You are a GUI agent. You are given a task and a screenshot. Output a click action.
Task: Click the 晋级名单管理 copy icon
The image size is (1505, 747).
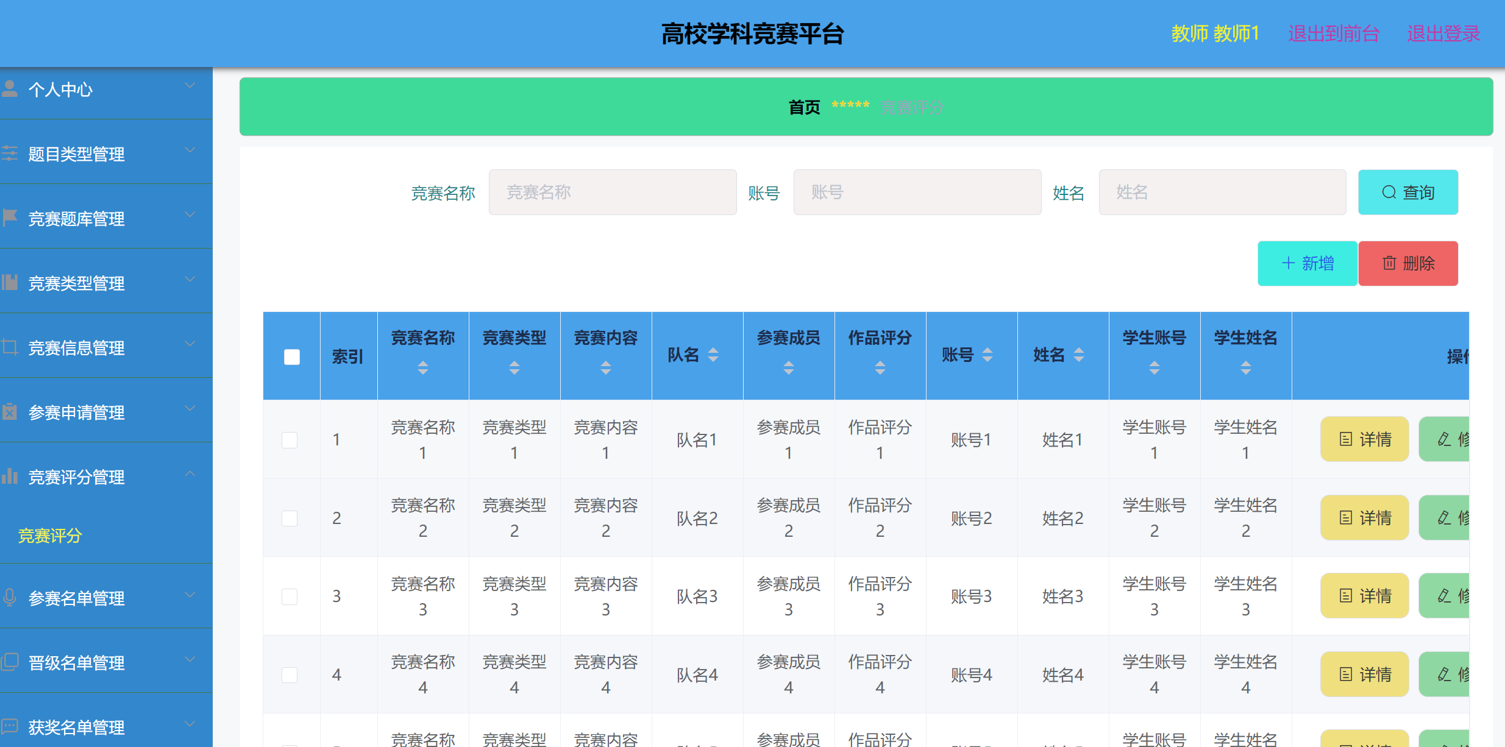point(9,662)
